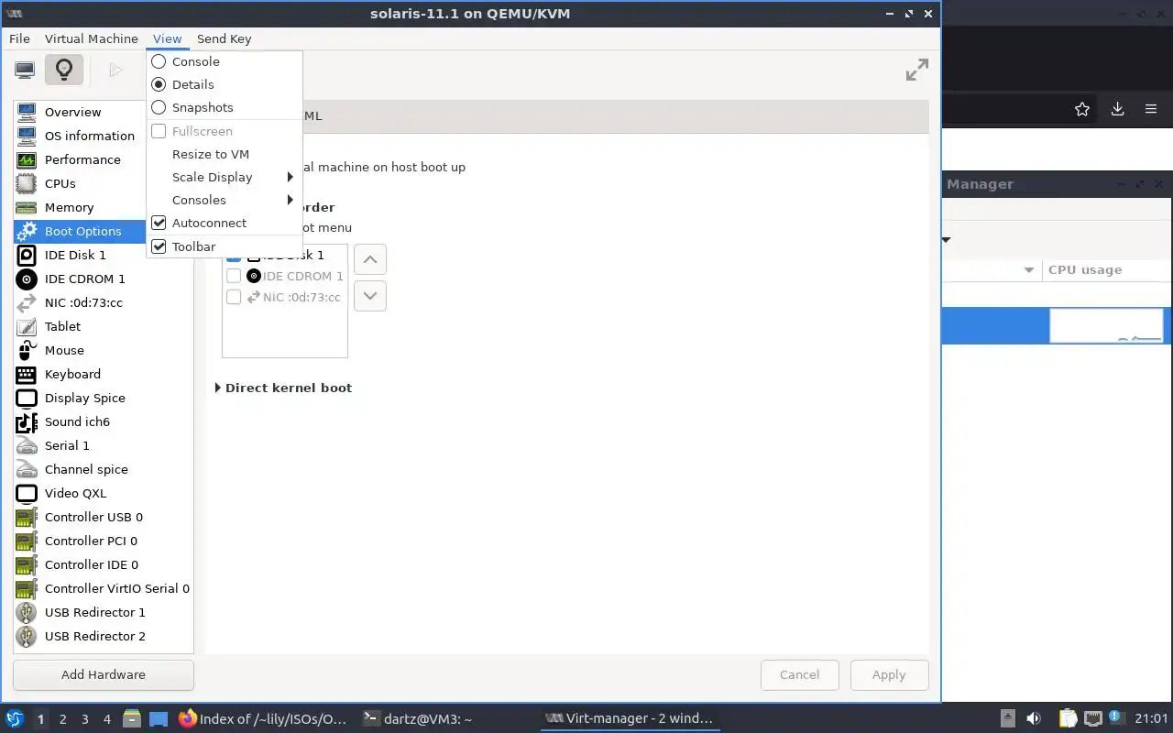Click the clock showing 21:01
Viewport: 1173px width, 733px height.
point(1151,718)
